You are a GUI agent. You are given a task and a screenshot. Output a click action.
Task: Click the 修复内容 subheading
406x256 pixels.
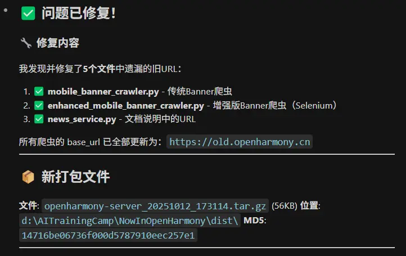click(x=58, y=43)
